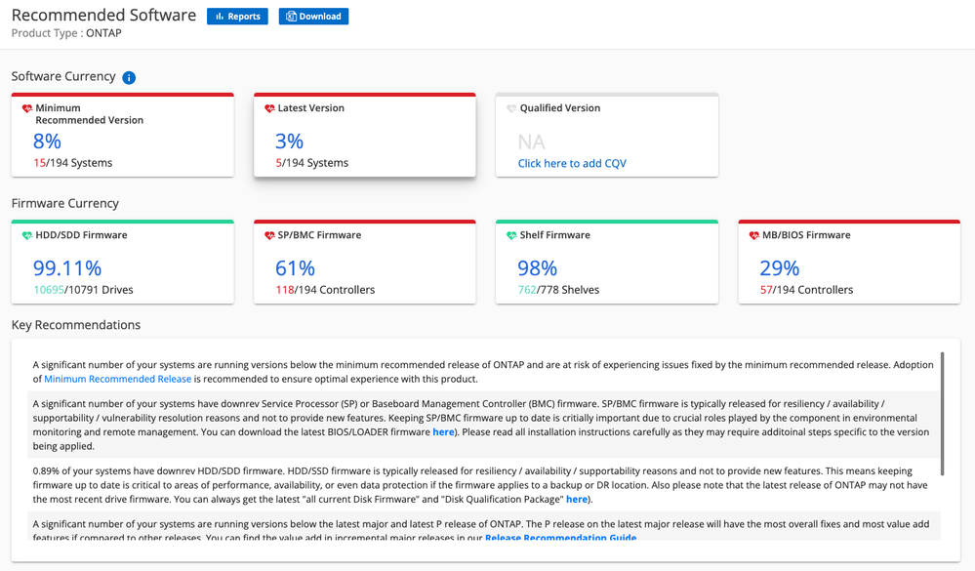
Task: Click the 29% MB/BIOS Firmware percentage
Action: click(779, 268)
